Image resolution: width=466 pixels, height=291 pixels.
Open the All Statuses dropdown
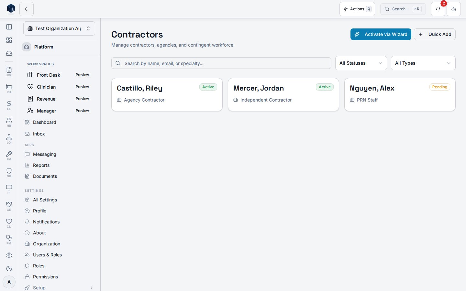coord(361,63)
